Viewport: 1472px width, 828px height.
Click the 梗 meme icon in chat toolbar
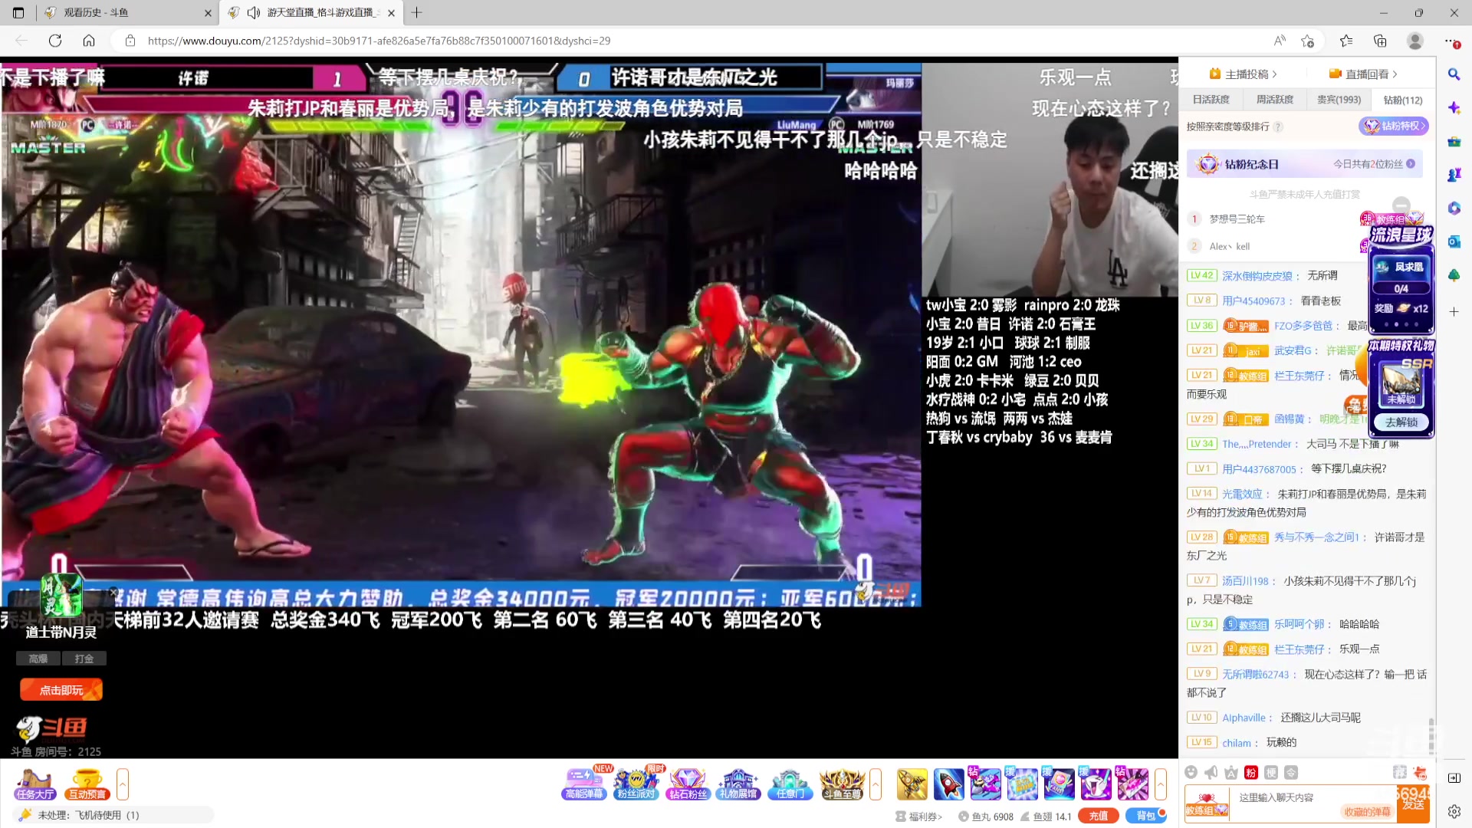(x=1271, y=772)
